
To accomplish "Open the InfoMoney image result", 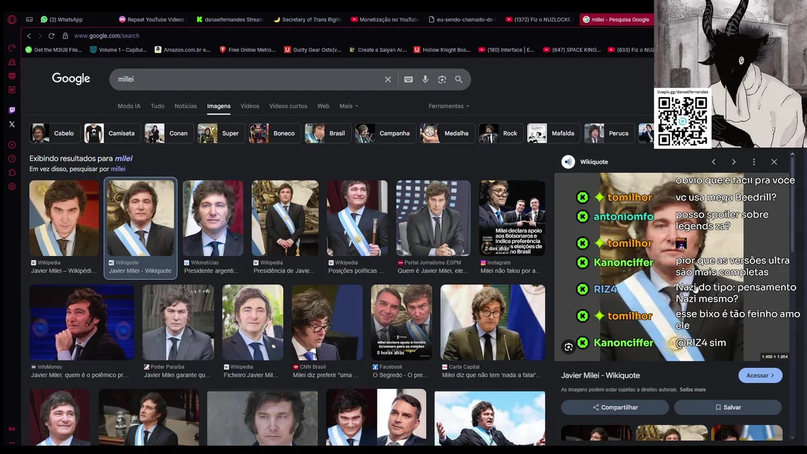I will [x=82, y=332].
